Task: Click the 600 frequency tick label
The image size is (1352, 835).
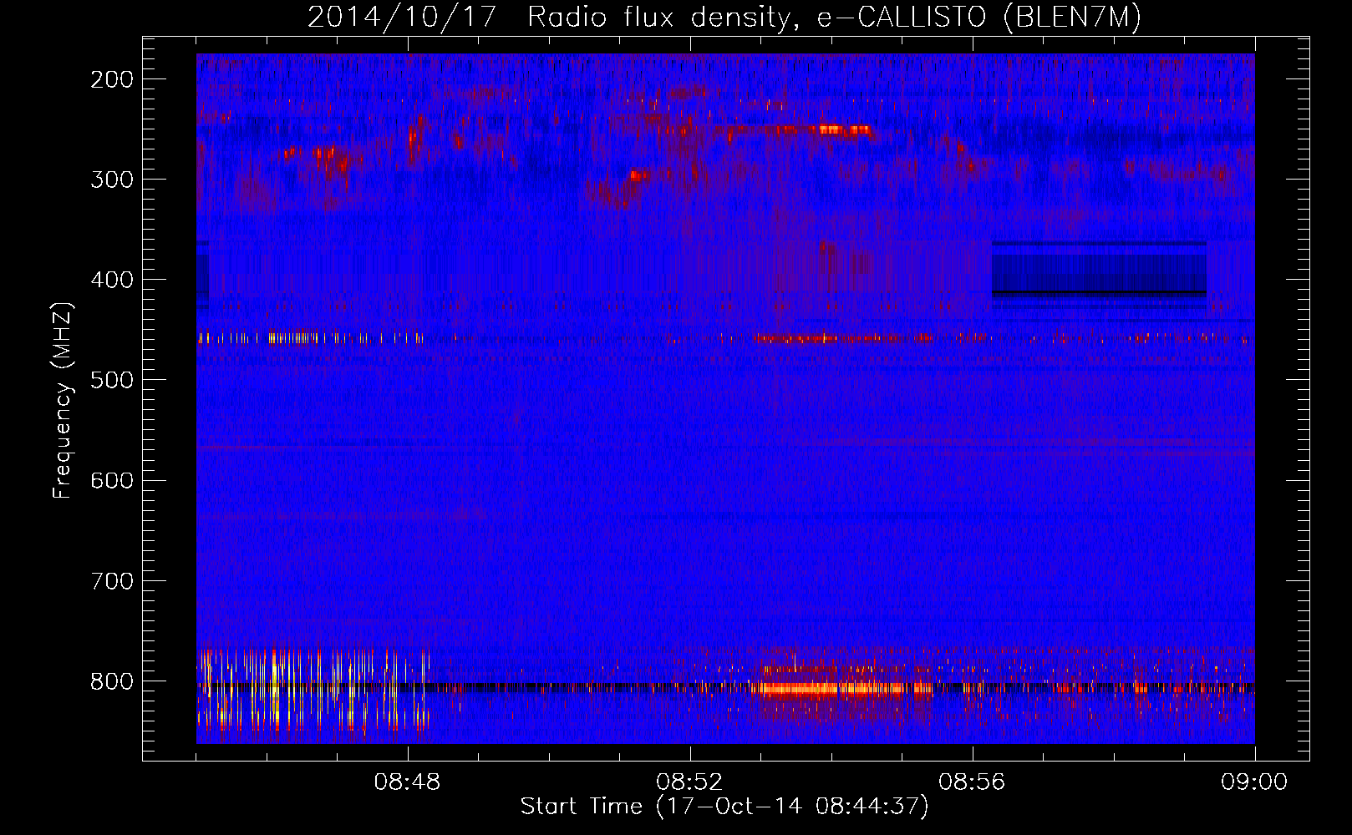Action: (x=112, y=480)
